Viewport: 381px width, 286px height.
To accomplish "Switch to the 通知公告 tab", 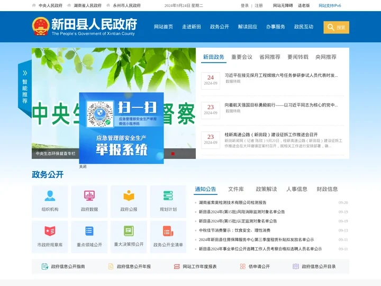I will (205, 189).
